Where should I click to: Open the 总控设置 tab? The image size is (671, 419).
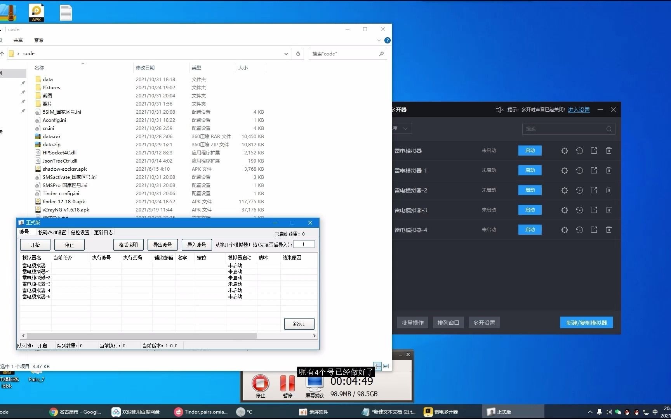(x=80, y=232)
